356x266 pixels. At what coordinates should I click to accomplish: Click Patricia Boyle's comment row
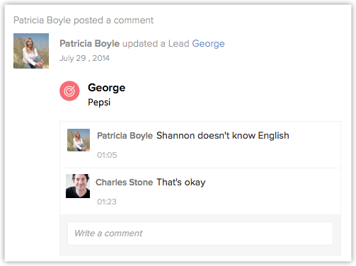[200, 145]
